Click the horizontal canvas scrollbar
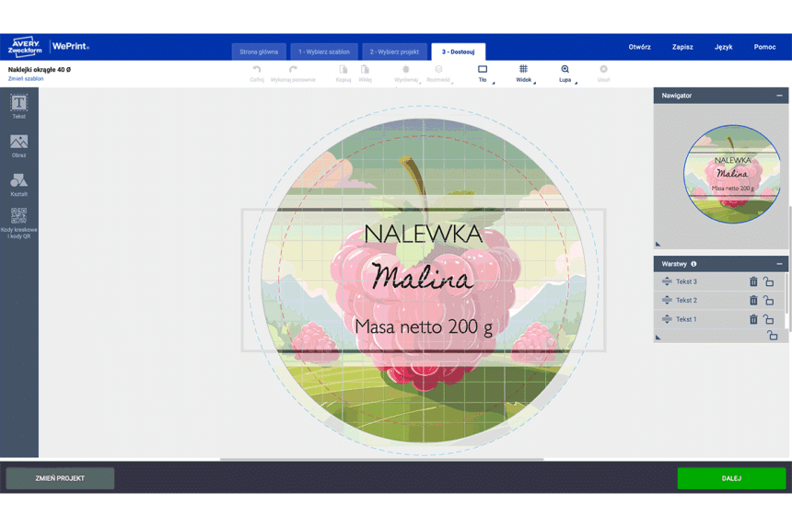 [x=382, y=460]
